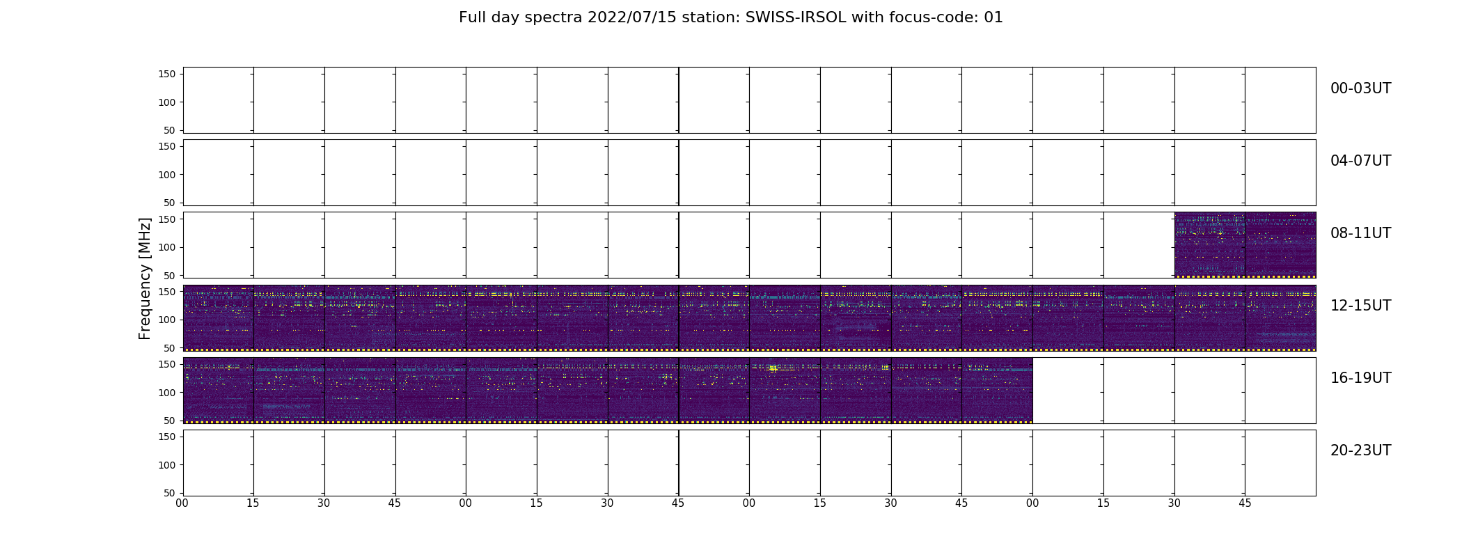
Task: Click the 150 tick label in 08-11UT row
Action: [x=166, y=219]
